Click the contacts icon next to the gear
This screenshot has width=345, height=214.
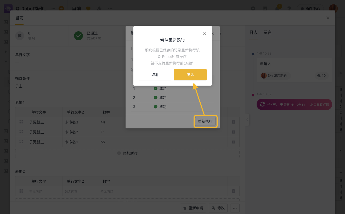(x=265, y=8)
